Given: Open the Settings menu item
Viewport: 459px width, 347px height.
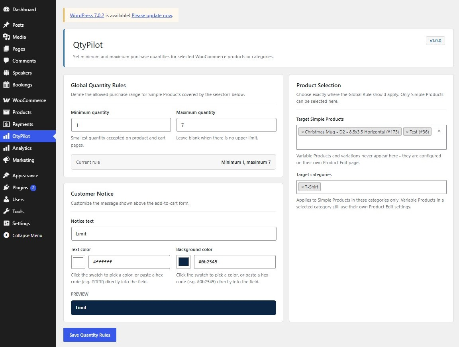Looking at the screenshot, I should coord(28,223).
